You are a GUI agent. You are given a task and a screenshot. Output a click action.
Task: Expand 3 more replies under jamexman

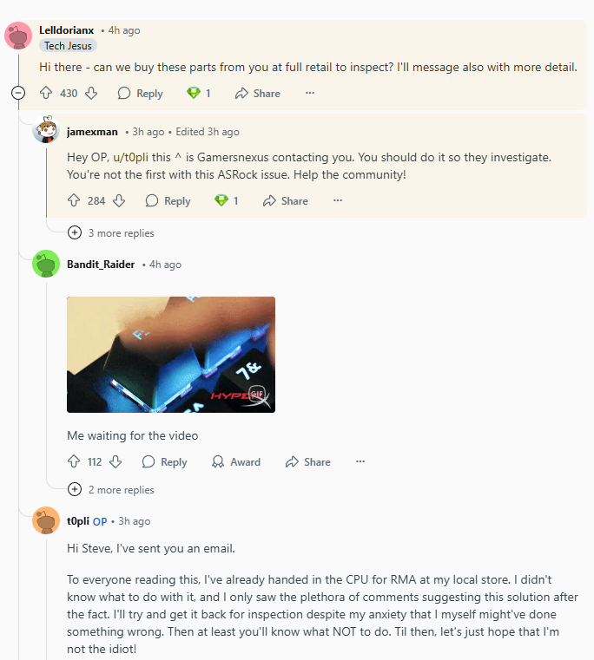click(x=111, y=232)
